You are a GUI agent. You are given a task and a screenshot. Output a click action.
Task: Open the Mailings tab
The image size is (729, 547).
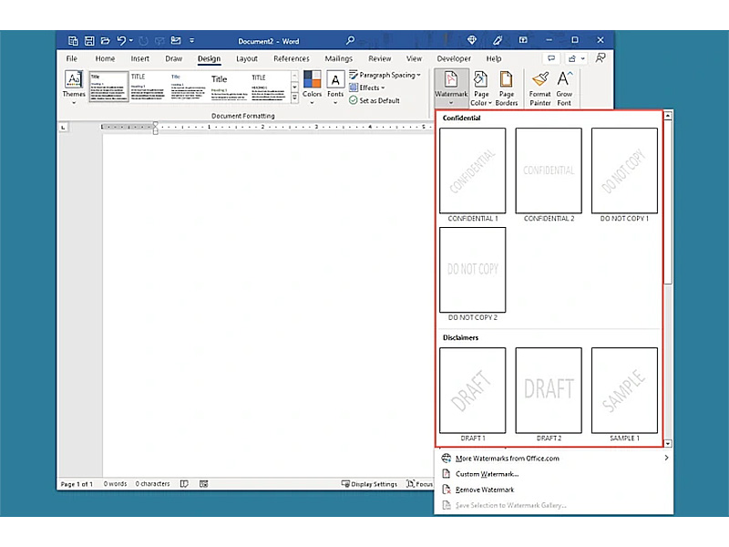click(338, 58)
